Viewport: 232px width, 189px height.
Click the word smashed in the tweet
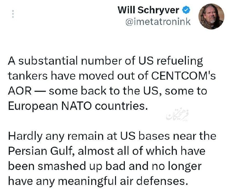tap(62, 166)
